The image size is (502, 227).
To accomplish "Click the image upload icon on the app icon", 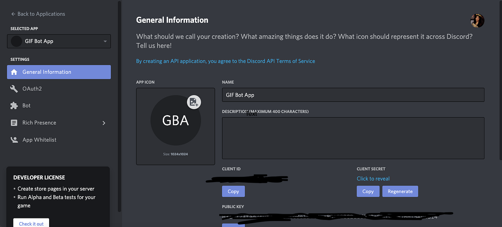I will 194,102.
